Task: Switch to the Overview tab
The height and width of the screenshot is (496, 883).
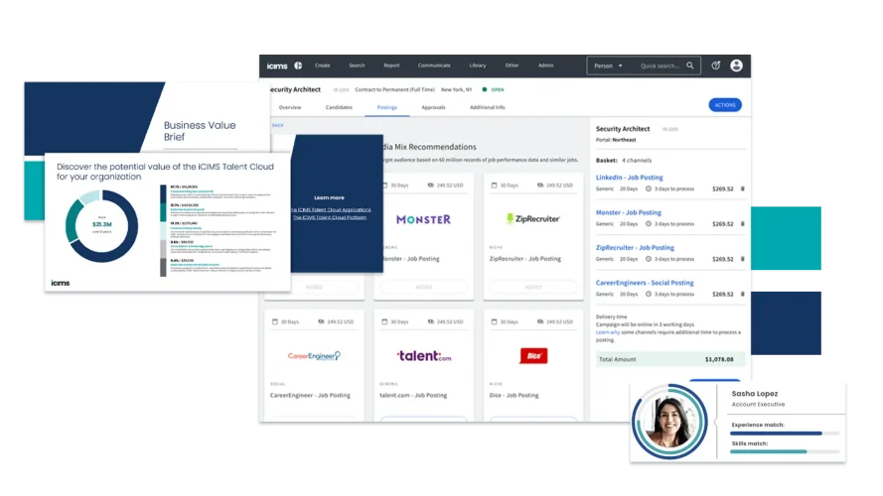Action: [290, 107]
